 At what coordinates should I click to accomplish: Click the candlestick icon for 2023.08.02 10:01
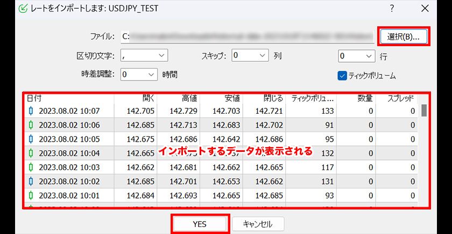tap(31, 195)
